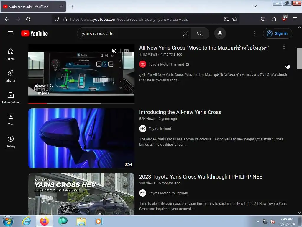Open Firefox extensions menu
Viewport: 302px width, 227px height.
[274, 19]
